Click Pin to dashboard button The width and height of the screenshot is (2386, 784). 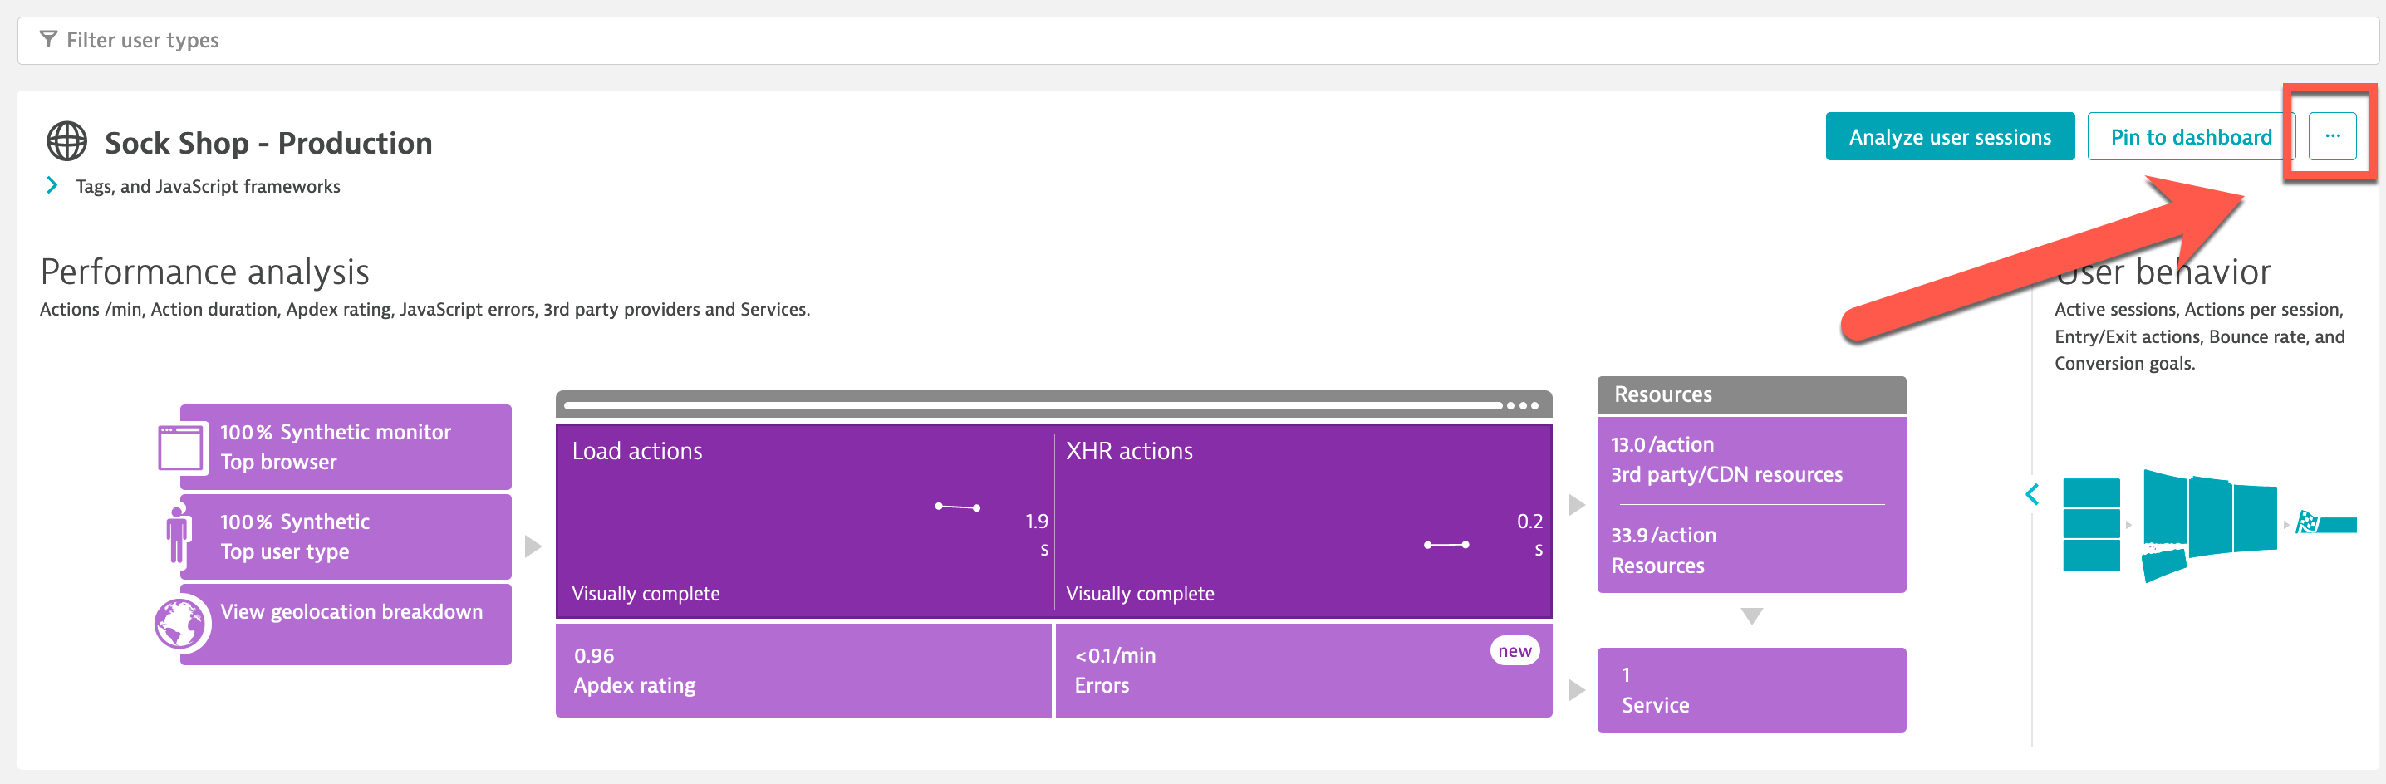2191,136
